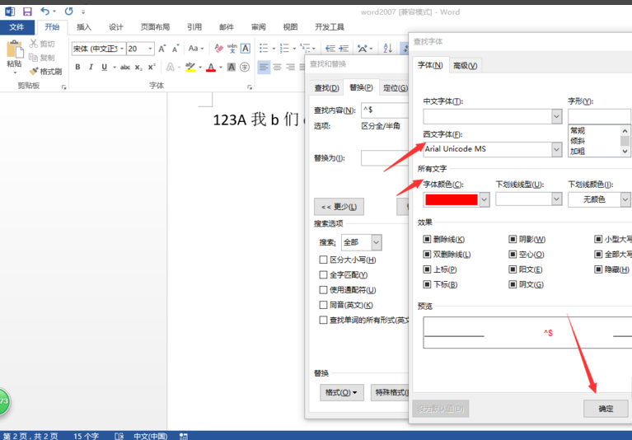Viewport: 632px width, 440px height.
Task: Click the Paste clipboard icon
Action: pyautogui.click(x=15, y=50)
